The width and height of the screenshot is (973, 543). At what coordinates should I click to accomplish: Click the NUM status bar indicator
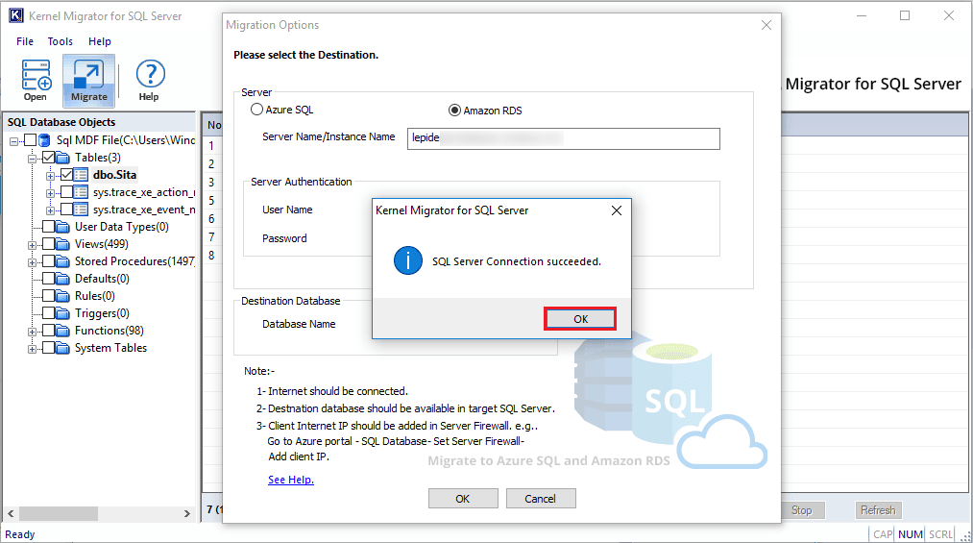point(911,534)
